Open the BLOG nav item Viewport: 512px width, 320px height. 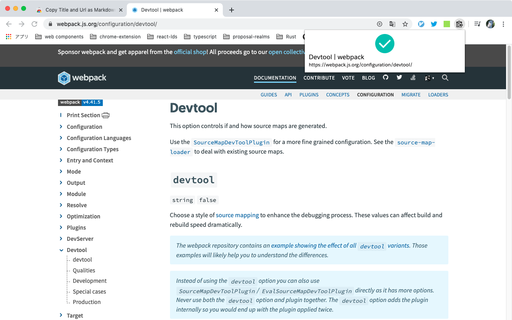click(368, 78)
